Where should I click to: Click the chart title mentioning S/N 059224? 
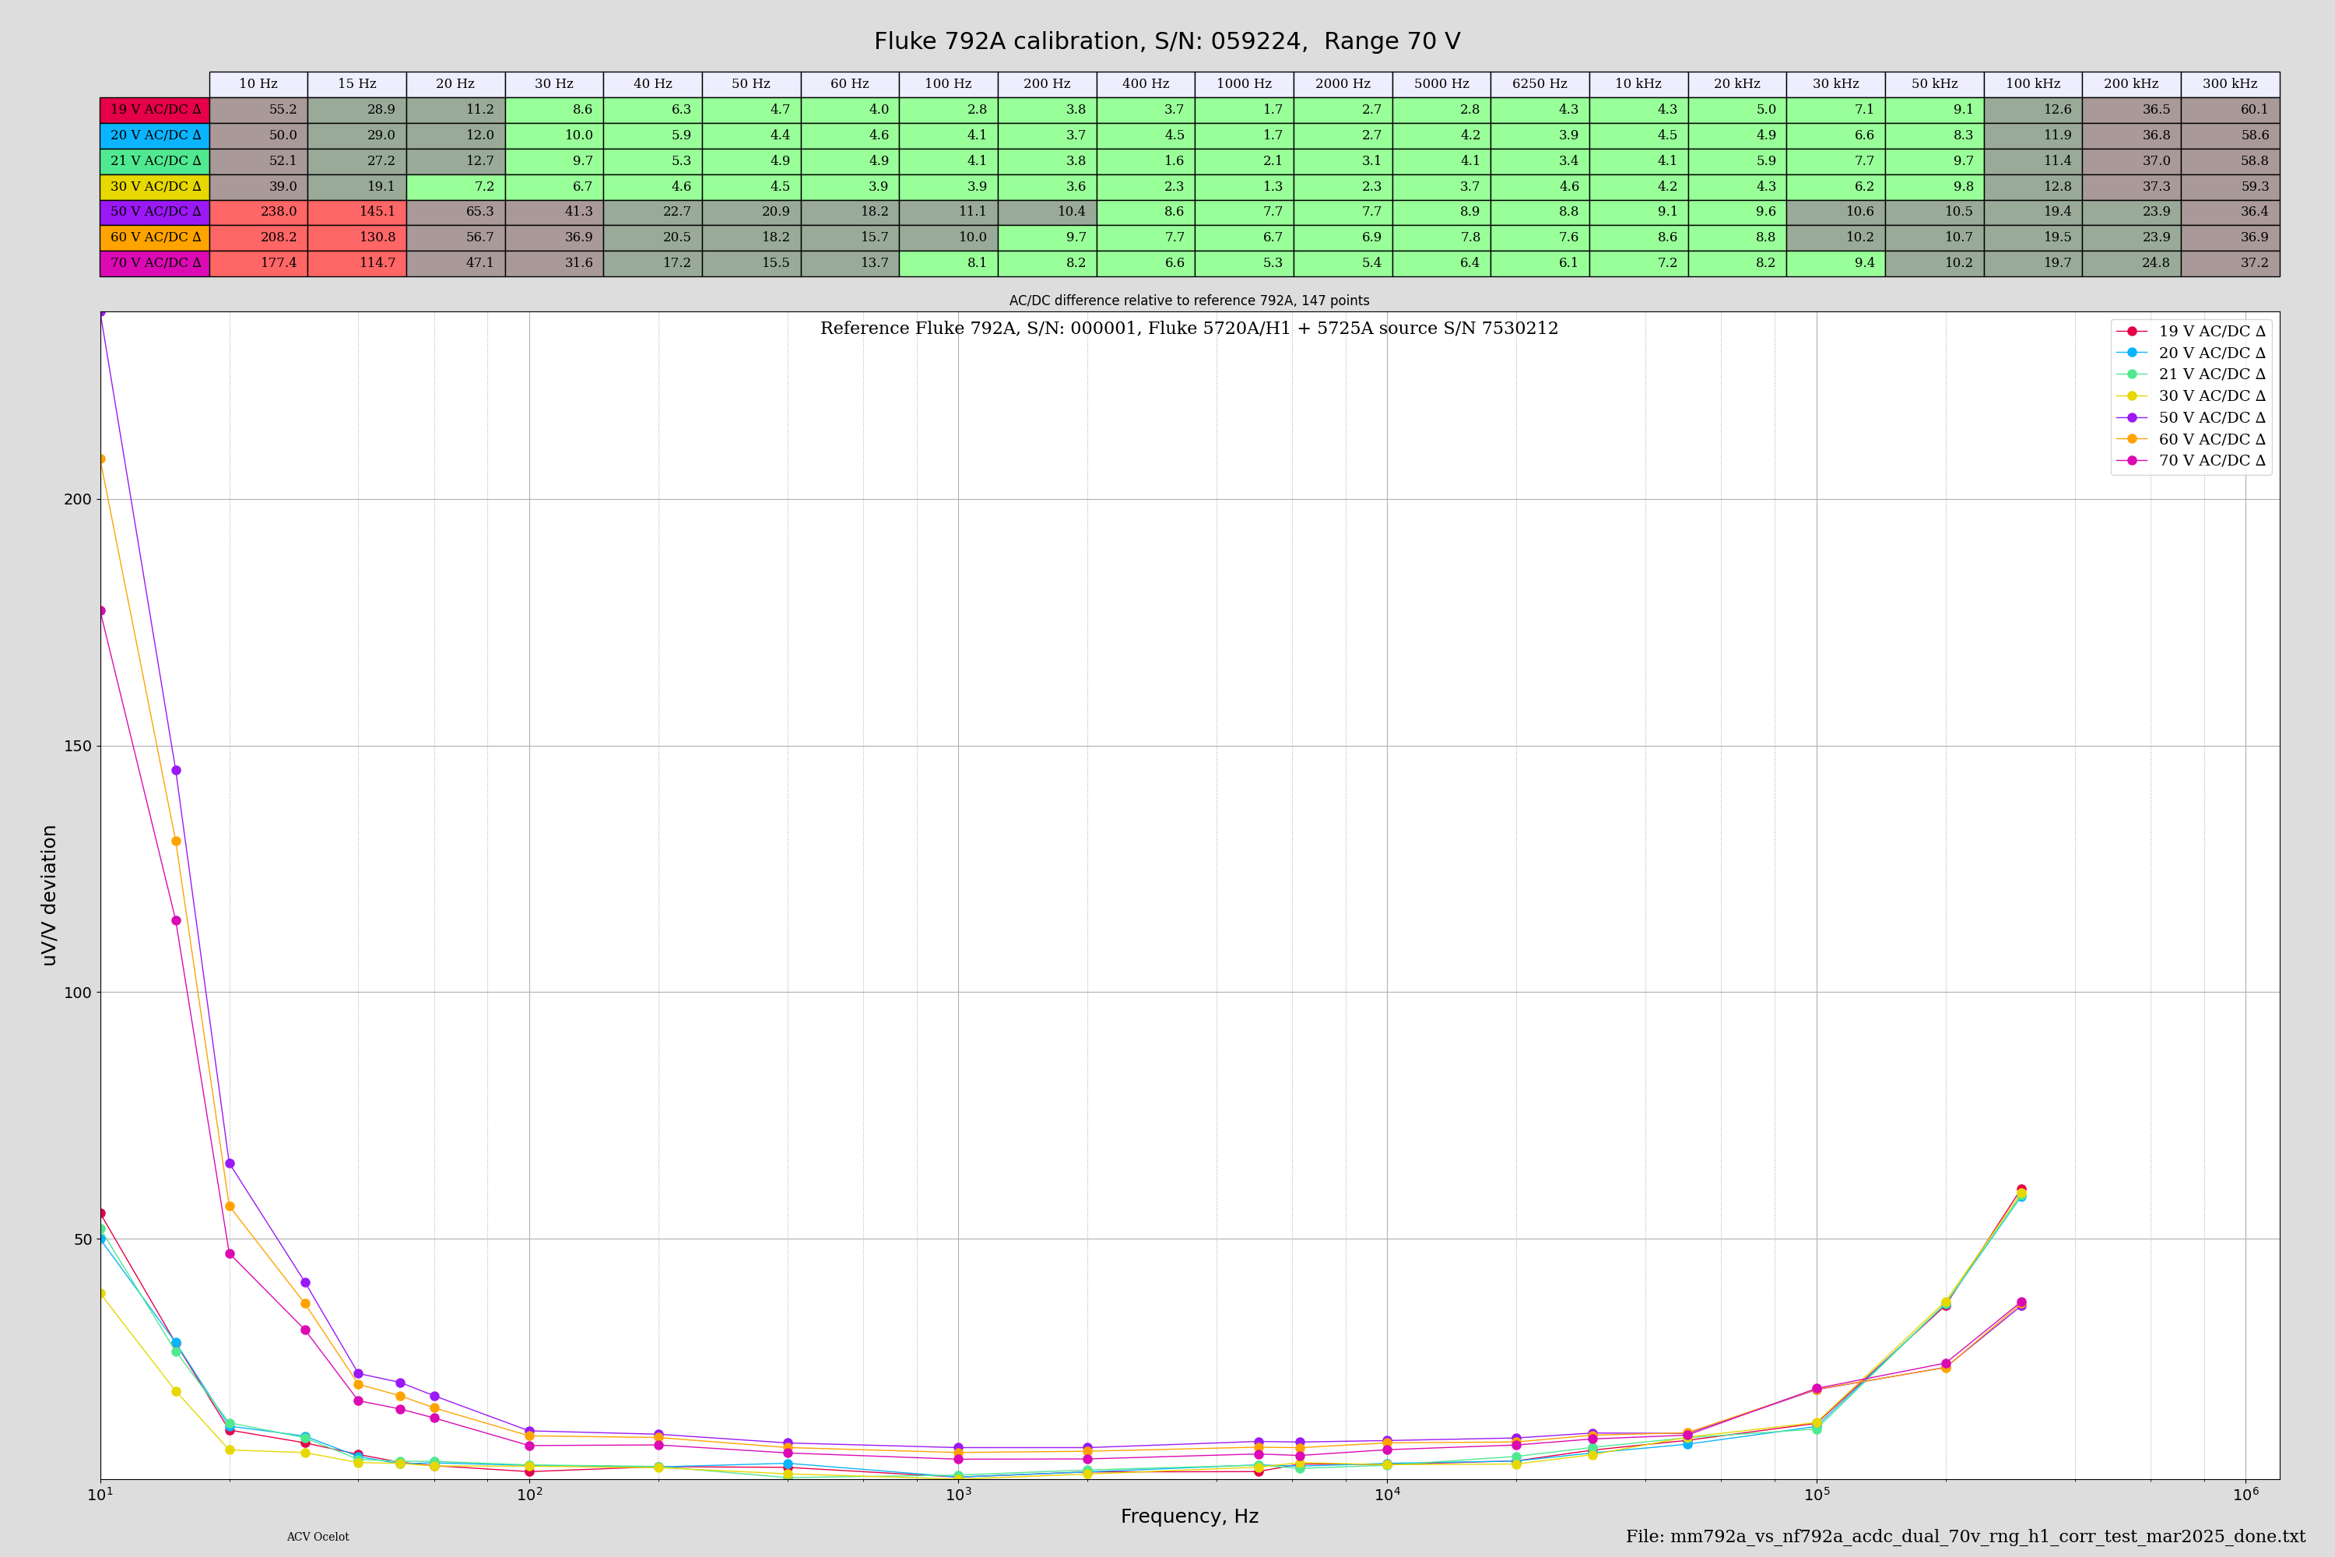coord(1167,40)
